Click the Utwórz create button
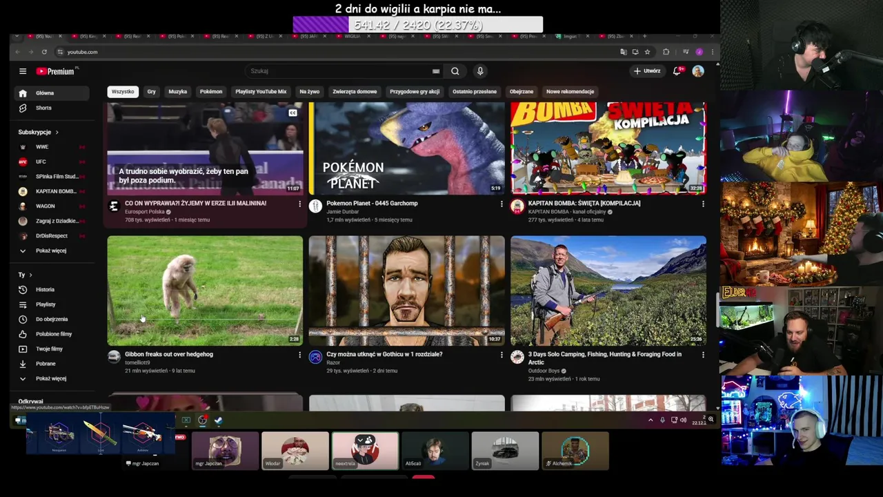 point(647,71)
